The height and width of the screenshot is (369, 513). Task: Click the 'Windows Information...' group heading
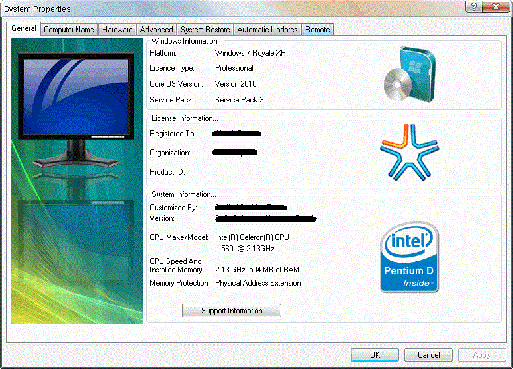coord(187,41)
